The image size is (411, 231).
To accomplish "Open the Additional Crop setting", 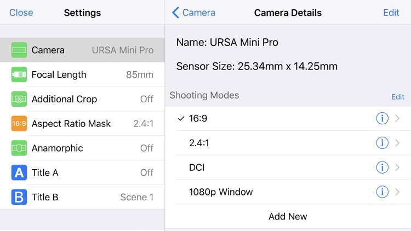I will 82,99.
